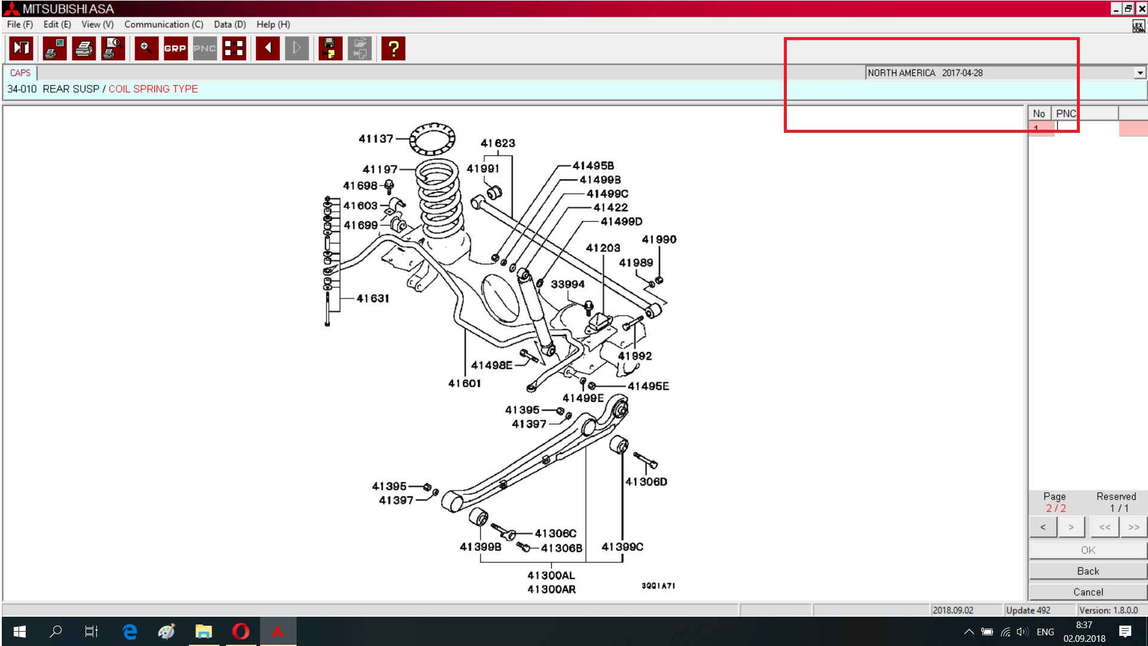Expand the NORTH AMERICA region dropdown
The height and width of the screenshot is (646, 1148).
[x=1140, y=73]
